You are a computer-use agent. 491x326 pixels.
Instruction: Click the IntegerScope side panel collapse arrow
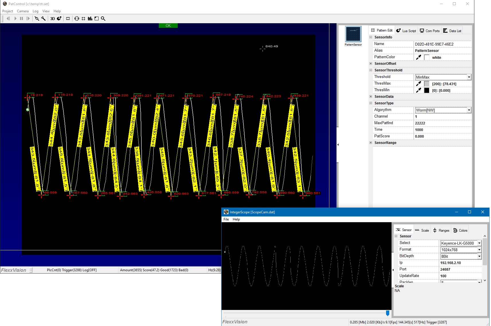(x=393, y=270)
